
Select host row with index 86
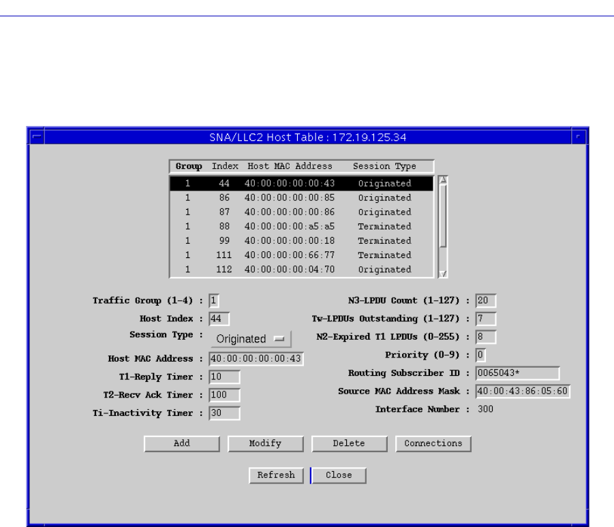point(301,198)
